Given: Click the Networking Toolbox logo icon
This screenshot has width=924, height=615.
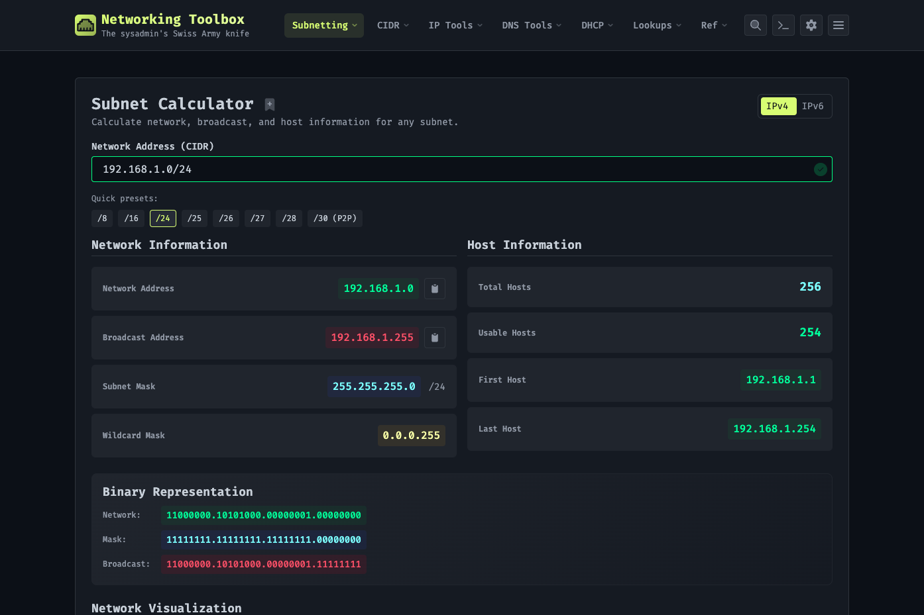Looking at the screenshot, I should click(86, 25).
